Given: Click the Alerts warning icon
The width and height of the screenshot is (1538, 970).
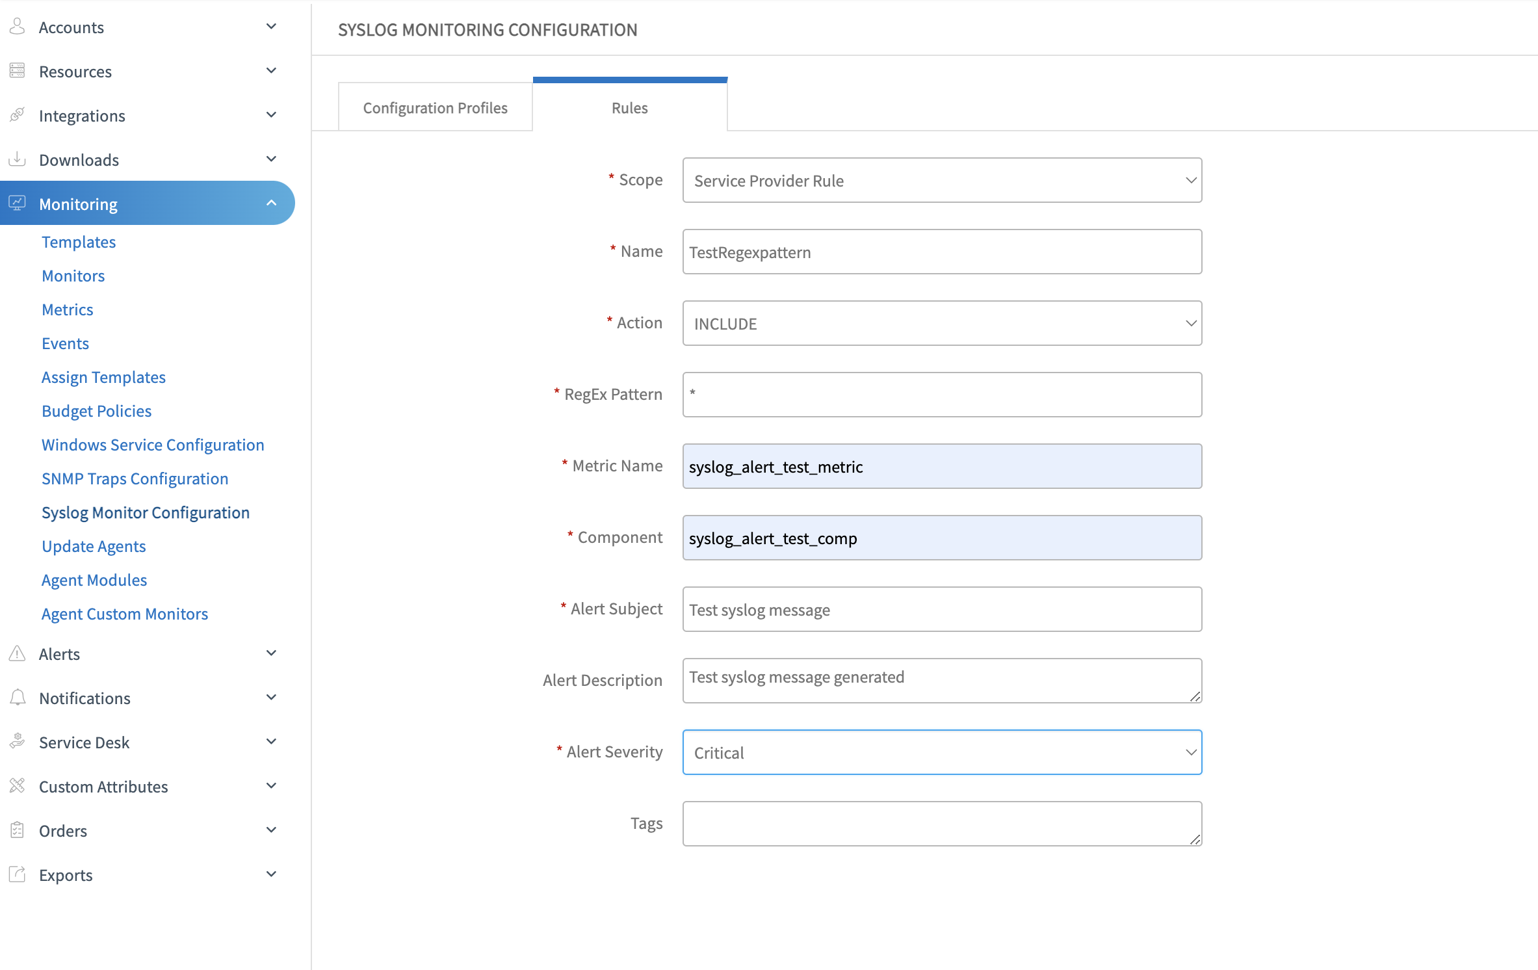Looking at the screenshot, I should (x=17, y=653).
